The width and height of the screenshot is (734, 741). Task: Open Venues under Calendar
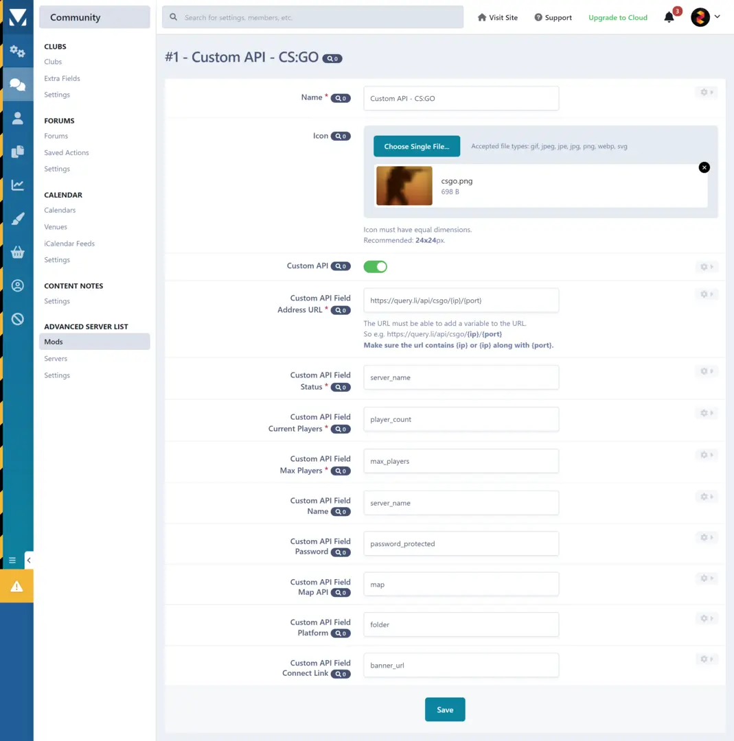click(x=56, y=227)
